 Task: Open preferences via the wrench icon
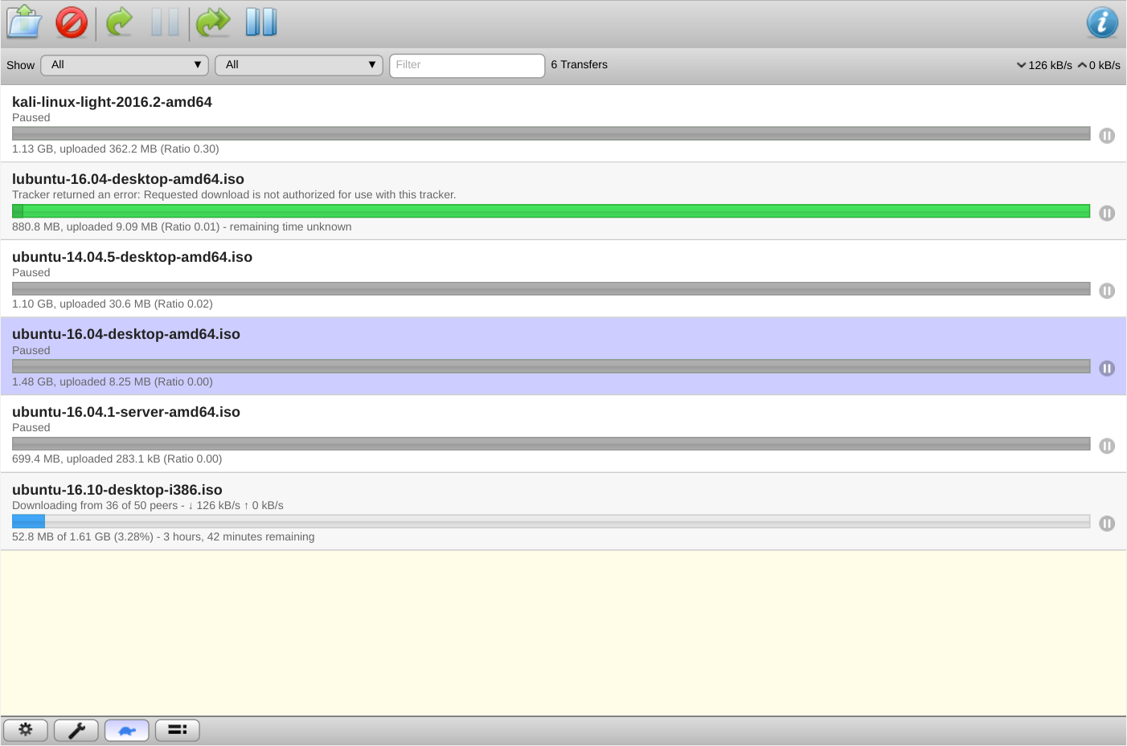[76, 730]
